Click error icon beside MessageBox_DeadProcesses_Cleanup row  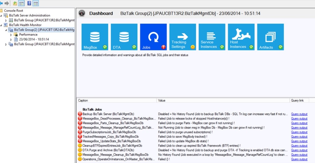pos(80,118)
